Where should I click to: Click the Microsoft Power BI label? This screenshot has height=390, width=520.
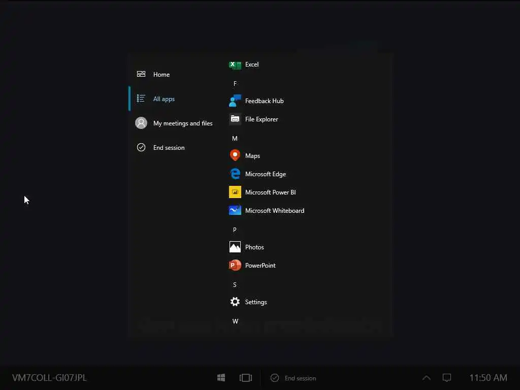pyautogui.click(x=270, y=192)
